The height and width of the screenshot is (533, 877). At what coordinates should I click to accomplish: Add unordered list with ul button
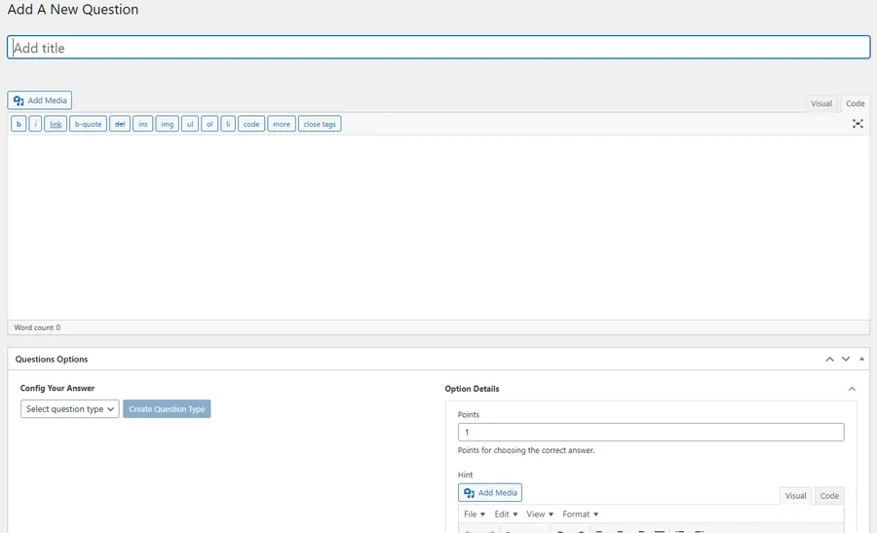pos(190,124)
